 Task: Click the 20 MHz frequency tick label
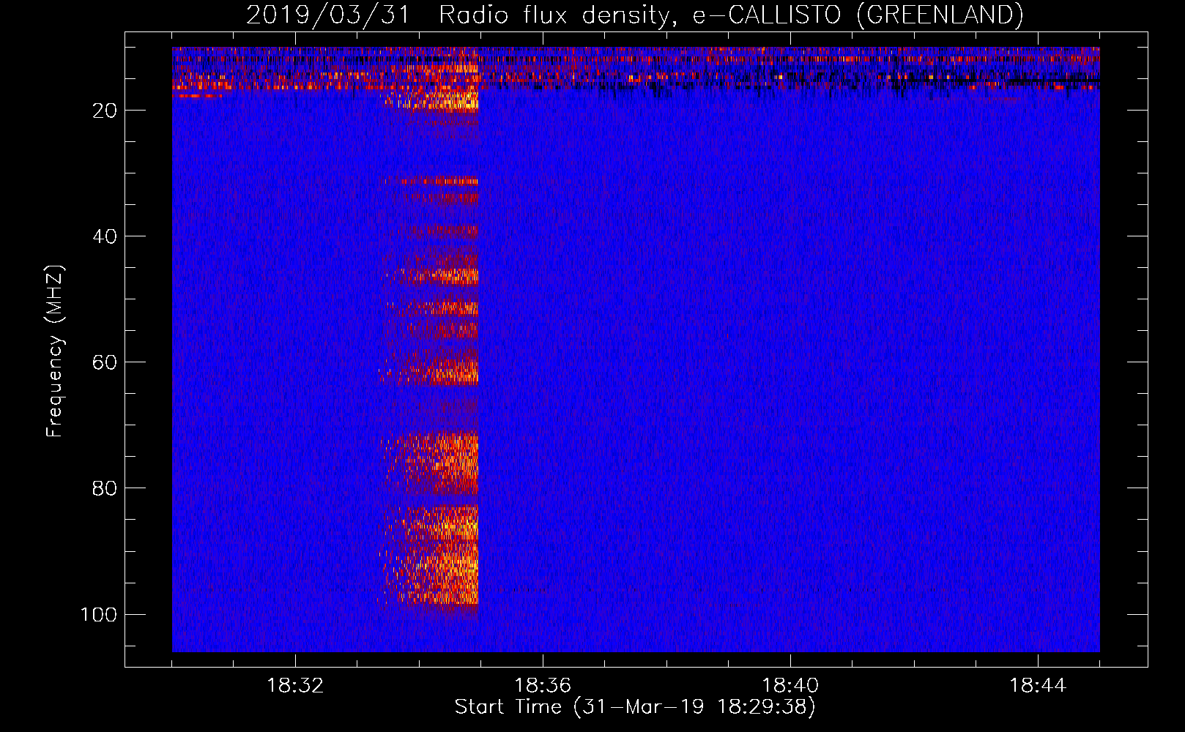(105, 111)
